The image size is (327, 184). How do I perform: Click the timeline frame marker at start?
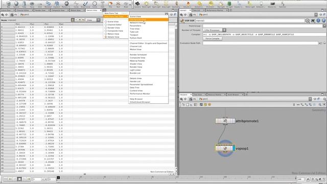click(x=58, y=178)
